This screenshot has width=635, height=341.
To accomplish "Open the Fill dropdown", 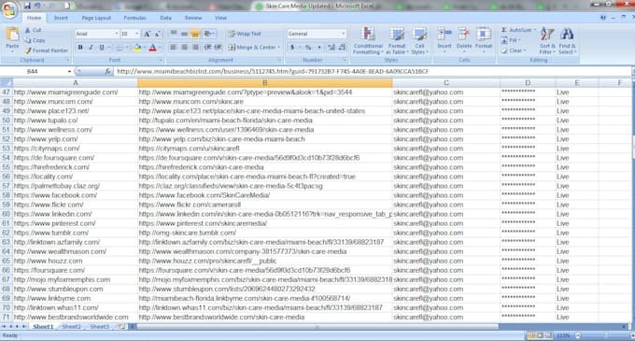I will coord(511,40).
